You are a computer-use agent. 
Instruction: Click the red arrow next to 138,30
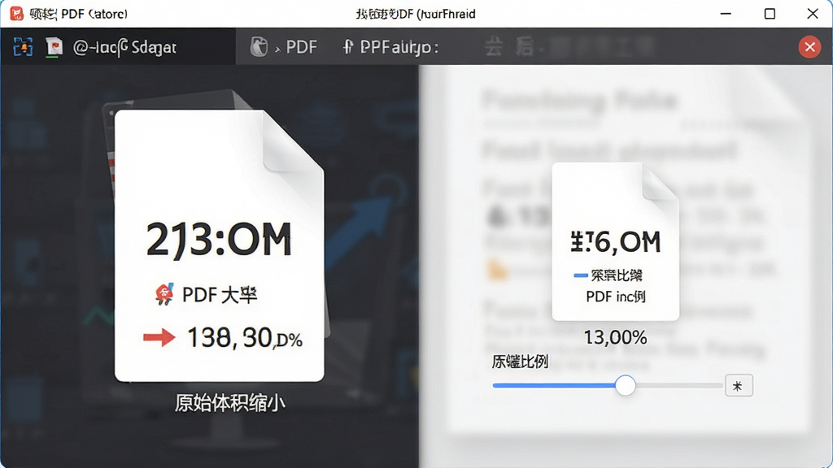(159, 337)
